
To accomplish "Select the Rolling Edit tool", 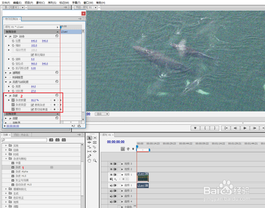I will (x=95, y=142).
